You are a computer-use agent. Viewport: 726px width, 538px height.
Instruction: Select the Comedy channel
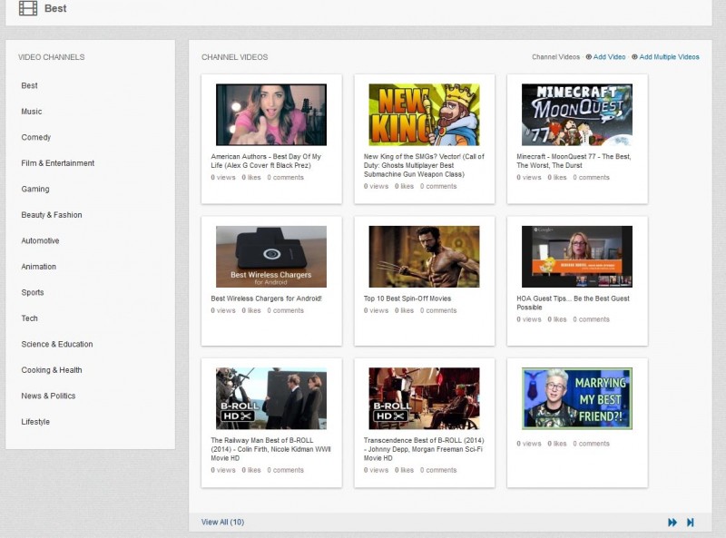(36, 138)
